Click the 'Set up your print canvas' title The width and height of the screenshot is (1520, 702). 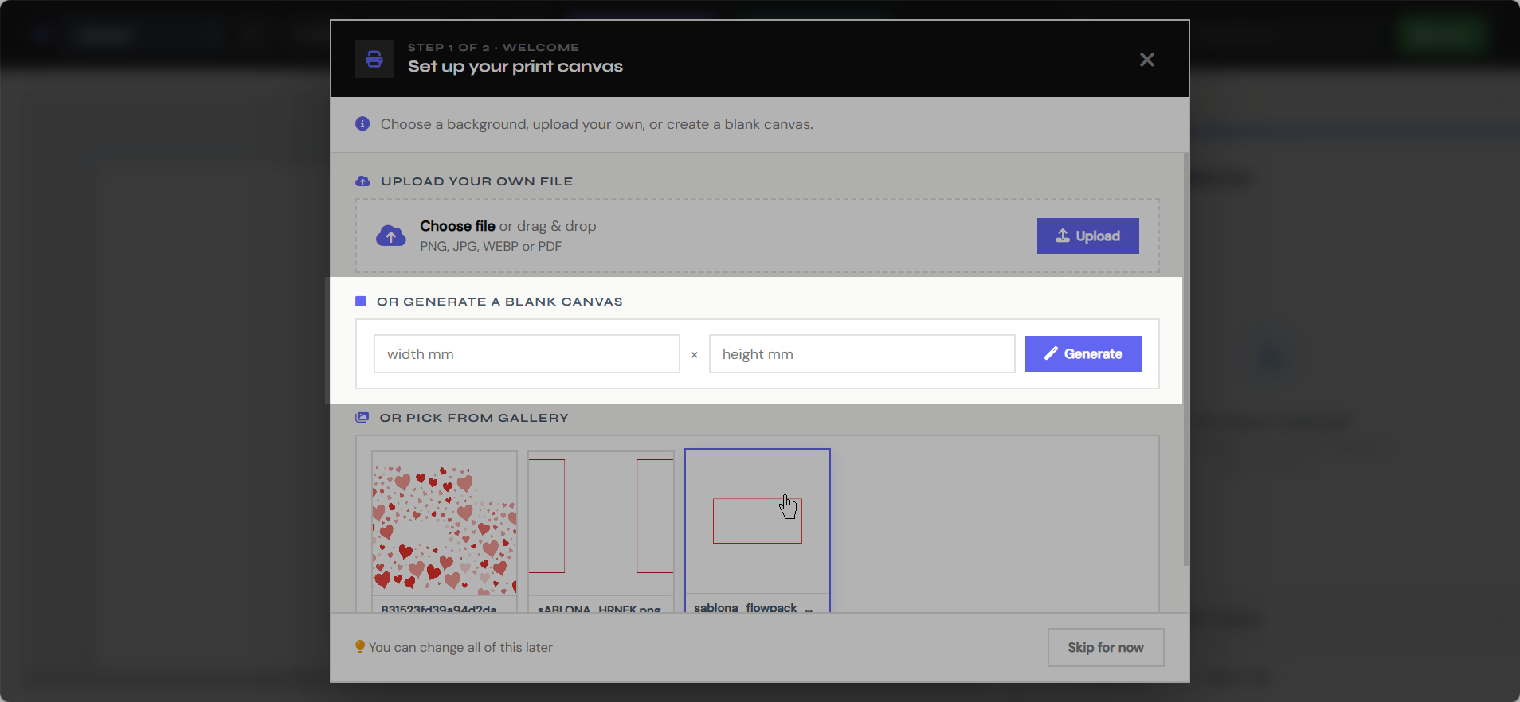pos(515,67)
